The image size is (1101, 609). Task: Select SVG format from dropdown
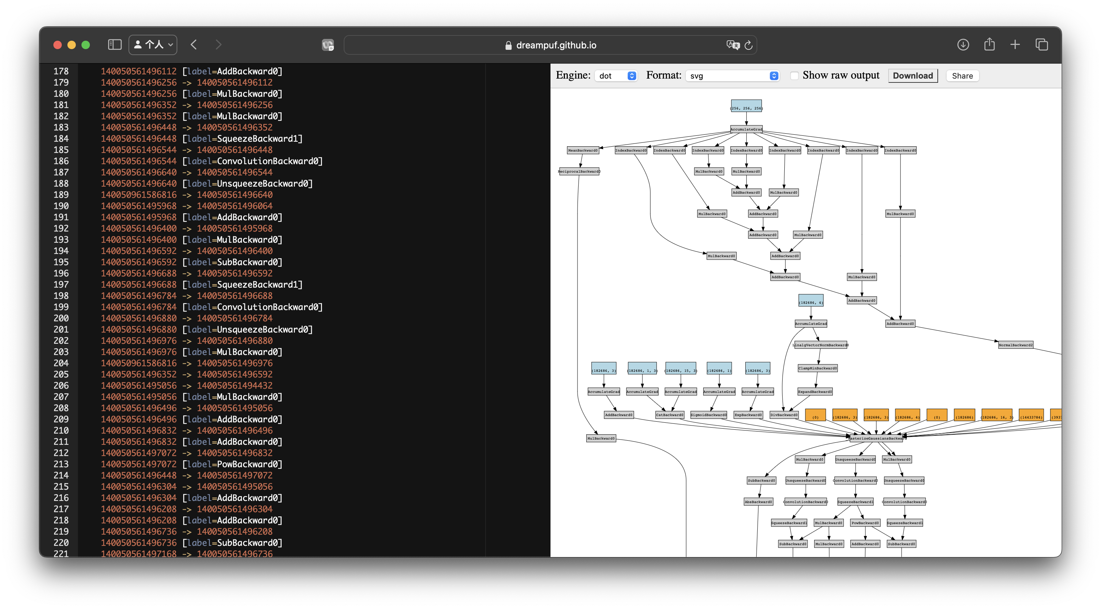pos(731,75)
